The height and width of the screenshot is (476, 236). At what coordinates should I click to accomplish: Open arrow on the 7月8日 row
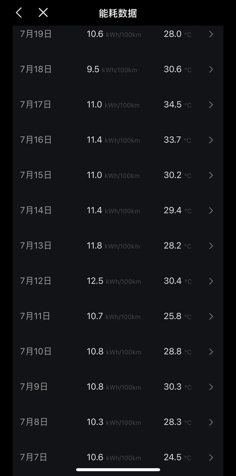point(211,422)
